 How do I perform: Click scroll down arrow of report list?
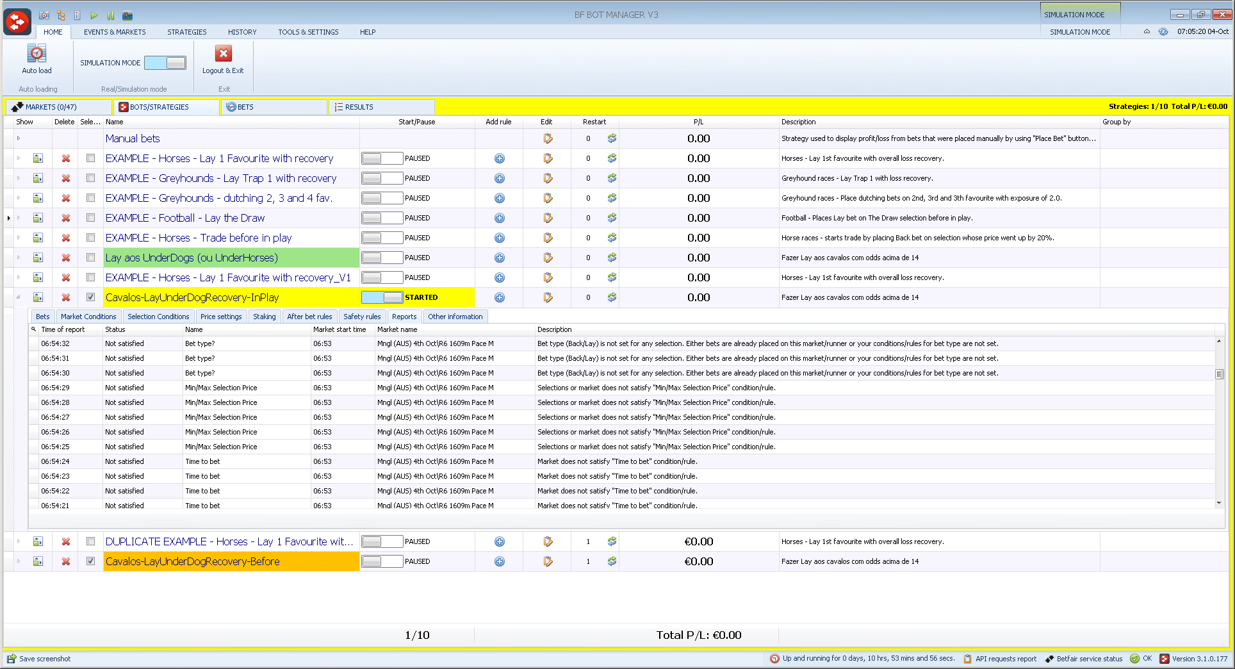[1219, 503]
